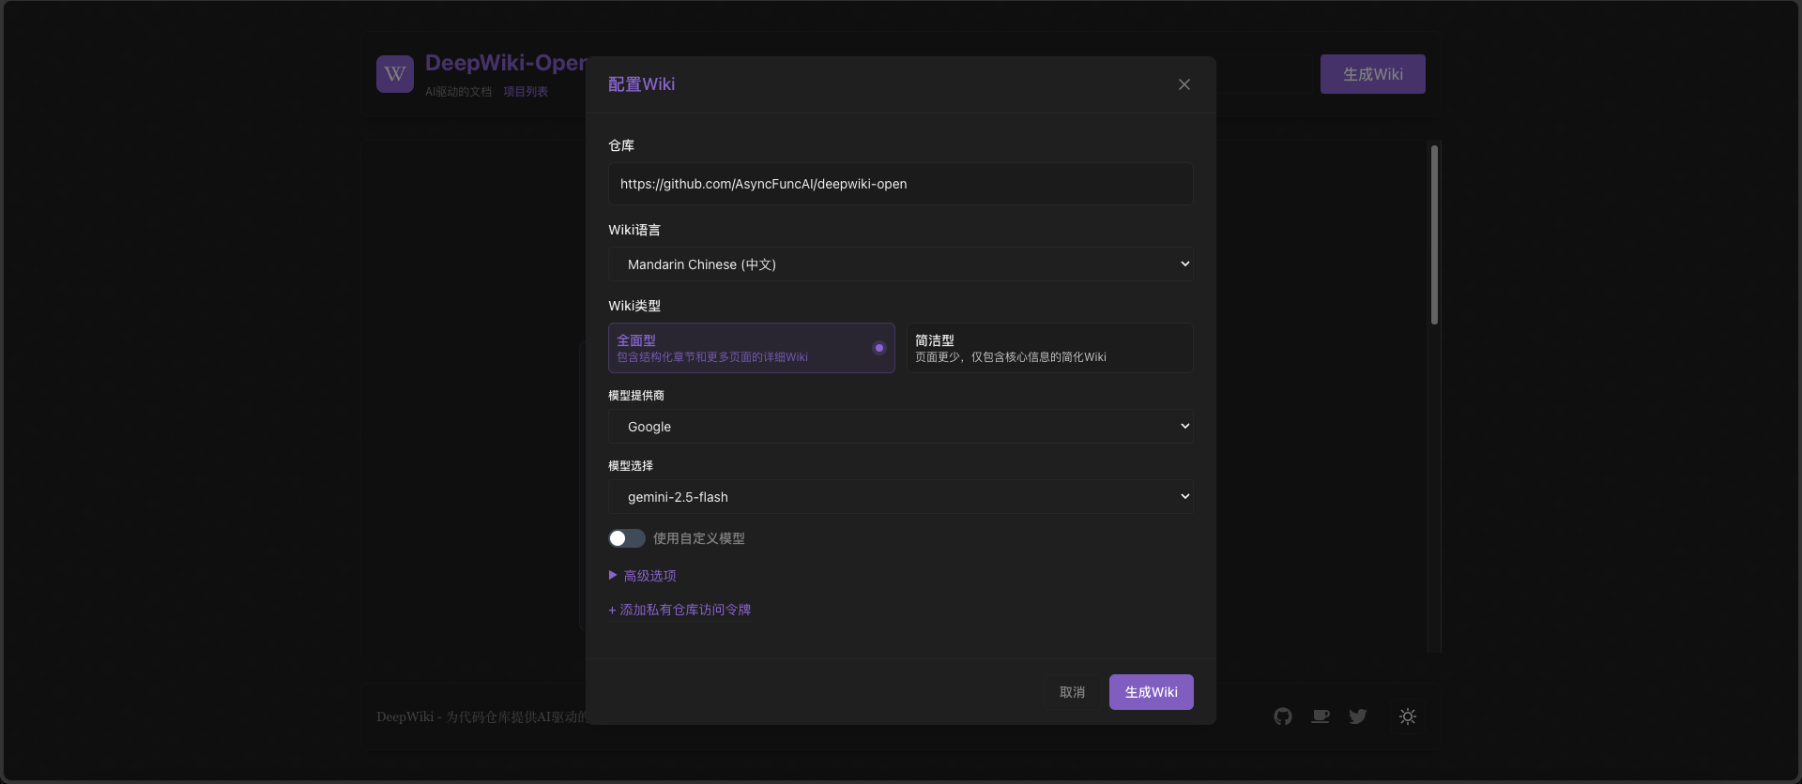Viewport: 1802px width, 784px height.
Task: Select the 简洁型 Wiki type option
Action: [1050, 348]
